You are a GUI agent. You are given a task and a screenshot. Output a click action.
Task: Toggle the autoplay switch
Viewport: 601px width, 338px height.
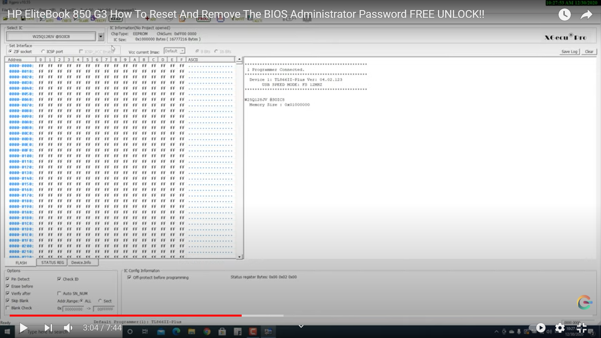coord(537,328)
